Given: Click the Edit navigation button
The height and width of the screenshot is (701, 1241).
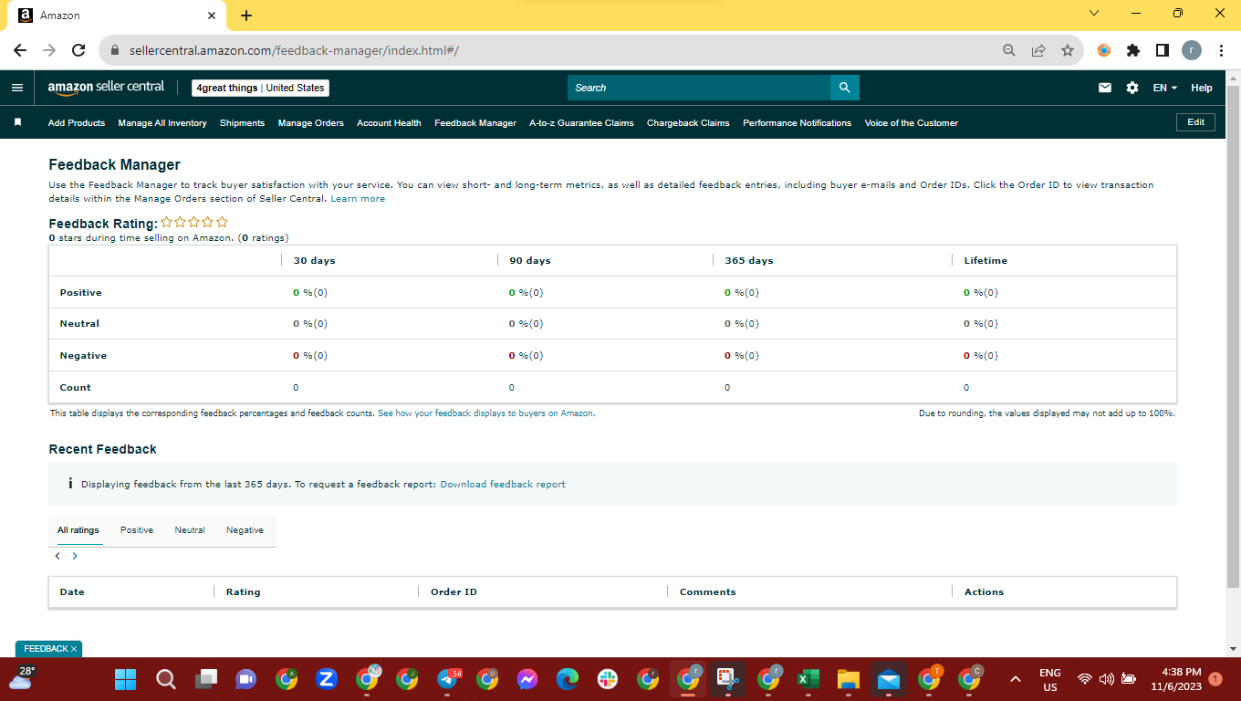Looking at the screenshot, I should click(1195, 122).
